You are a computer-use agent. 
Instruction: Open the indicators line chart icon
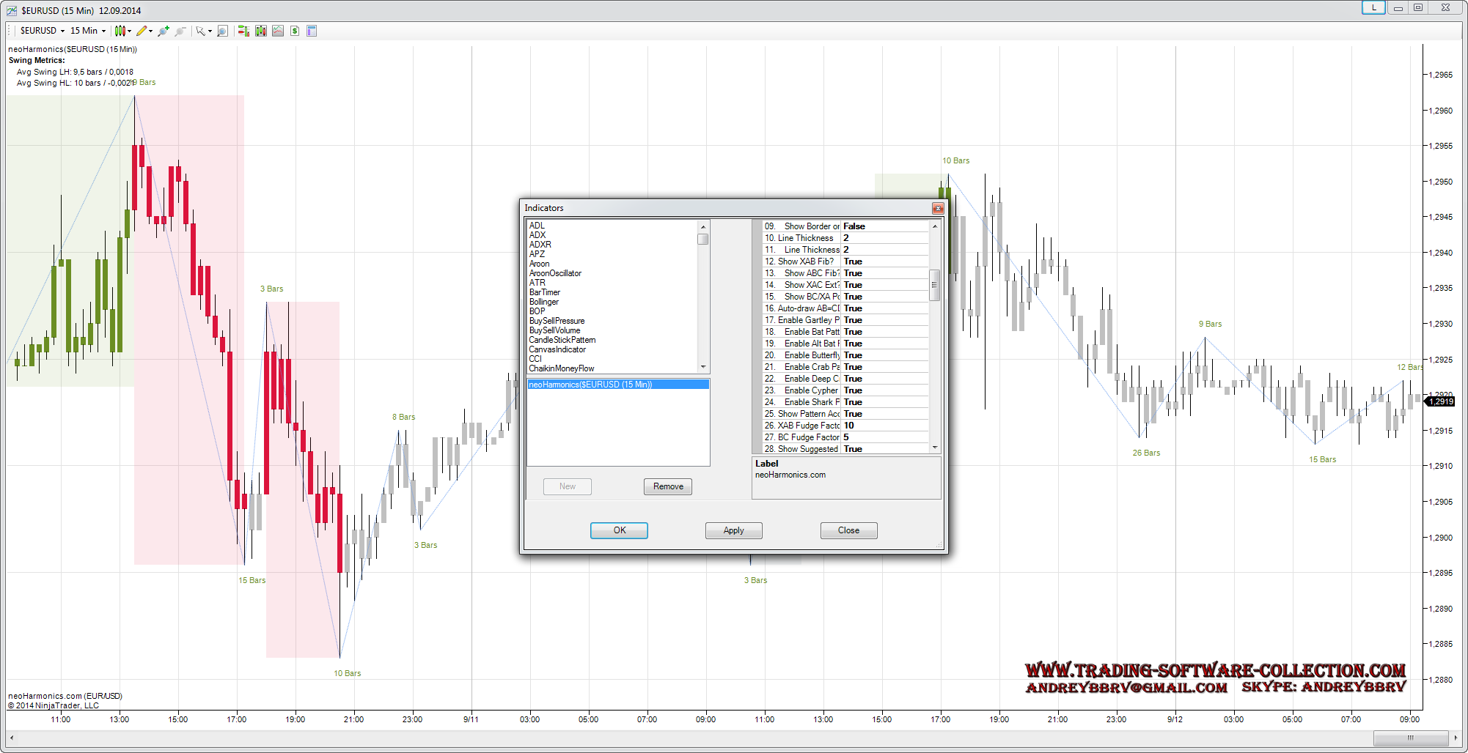278,31
